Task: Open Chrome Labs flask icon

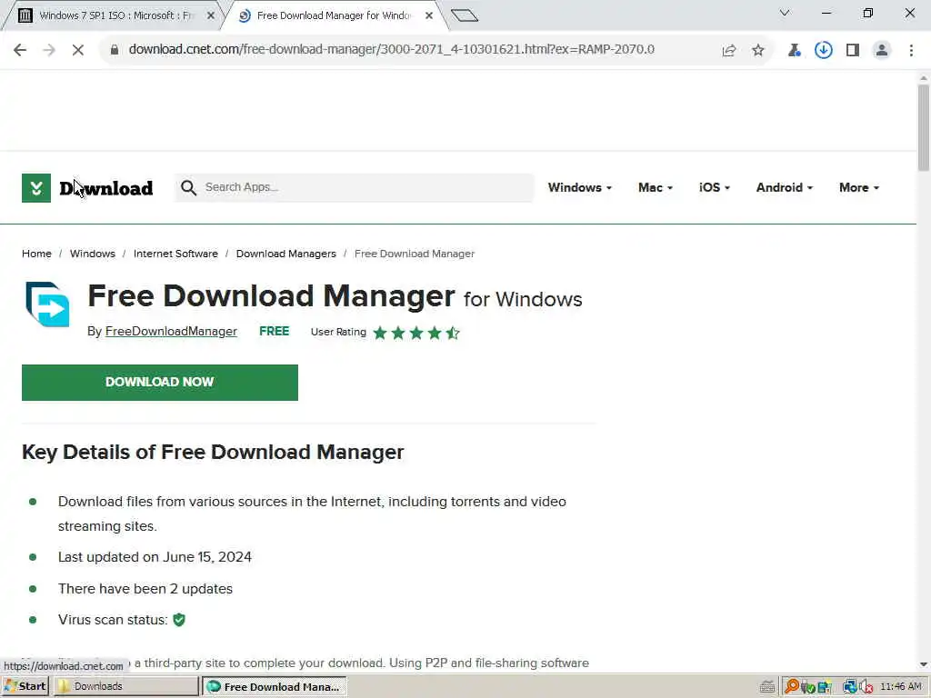Action: (x=794, y=51)
